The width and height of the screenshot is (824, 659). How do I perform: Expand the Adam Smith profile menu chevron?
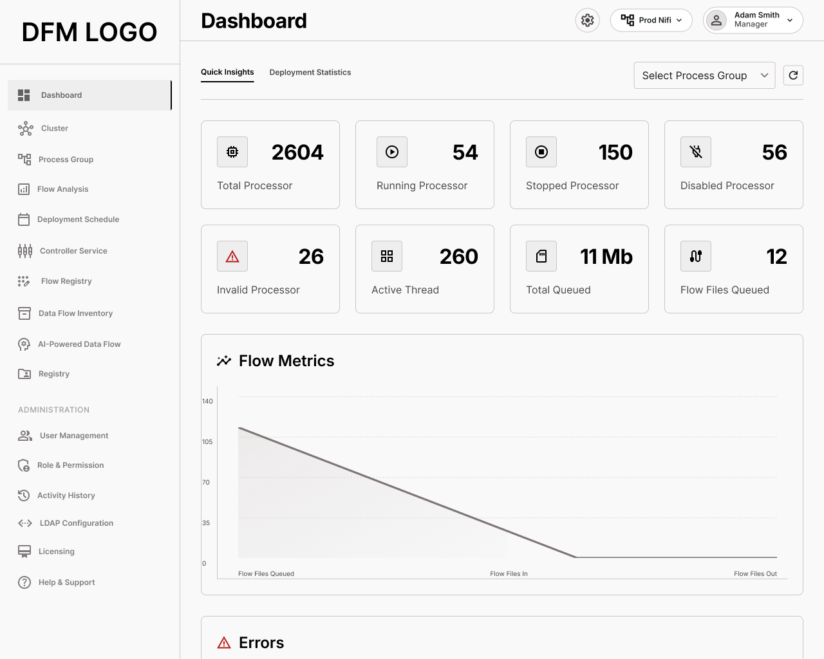(x=790, y=21)
